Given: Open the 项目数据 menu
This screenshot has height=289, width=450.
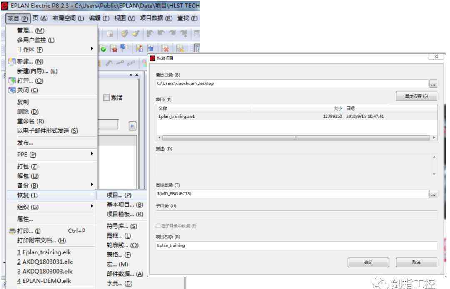Looking at the screenshot, I should (156, 18).
